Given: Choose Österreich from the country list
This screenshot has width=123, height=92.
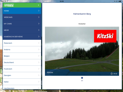Looking at the screenshot, I should point(22,43).
